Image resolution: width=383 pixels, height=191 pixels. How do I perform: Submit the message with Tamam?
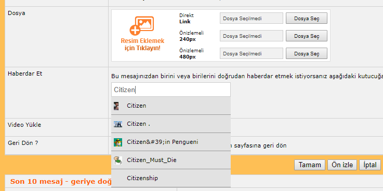pyautogui.click(x=310, y=165)
